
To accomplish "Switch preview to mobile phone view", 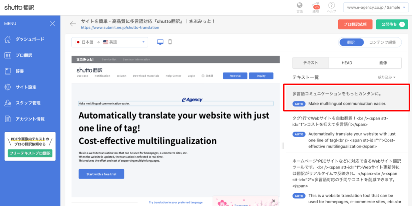I will click(170, 42).
